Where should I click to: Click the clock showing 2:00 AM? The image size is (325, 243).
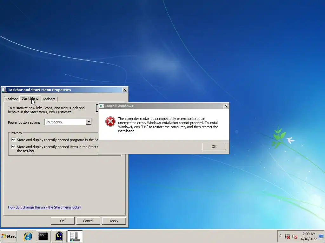(309, 234)
